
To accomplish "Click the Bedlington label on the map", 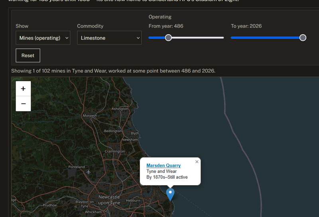I will pyautogui.click(x=113, y=131).
